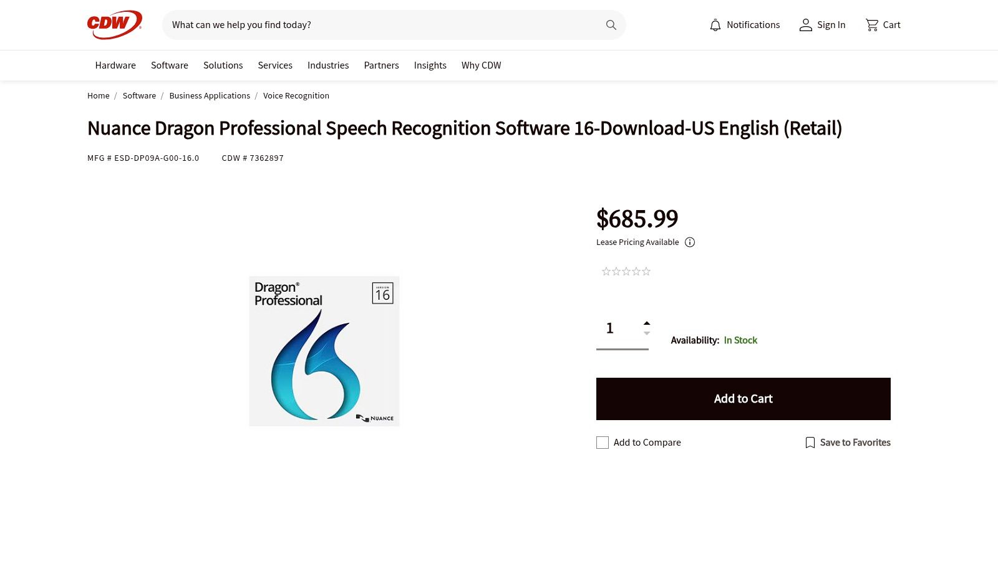Screen dimensions: 998x561
Task: Select the Industries navigation item
Action: [x=328, y=65]
